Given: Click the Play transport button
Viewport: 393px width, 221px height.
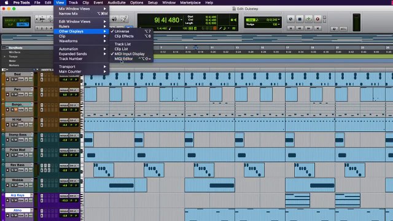Looking at the screenshot, I should point(308,19).
